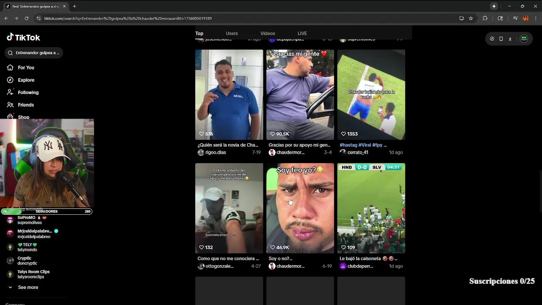Screen dimensions: 542x305
Task: Open the Explore page
Action: 26,80
